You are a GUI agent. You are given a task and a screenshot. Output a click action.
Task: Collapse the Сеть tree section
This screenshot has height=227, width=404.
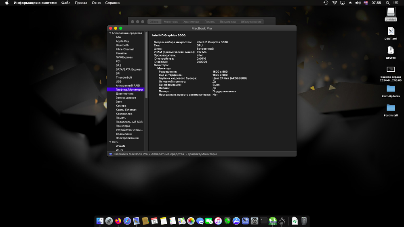(110, 142)
